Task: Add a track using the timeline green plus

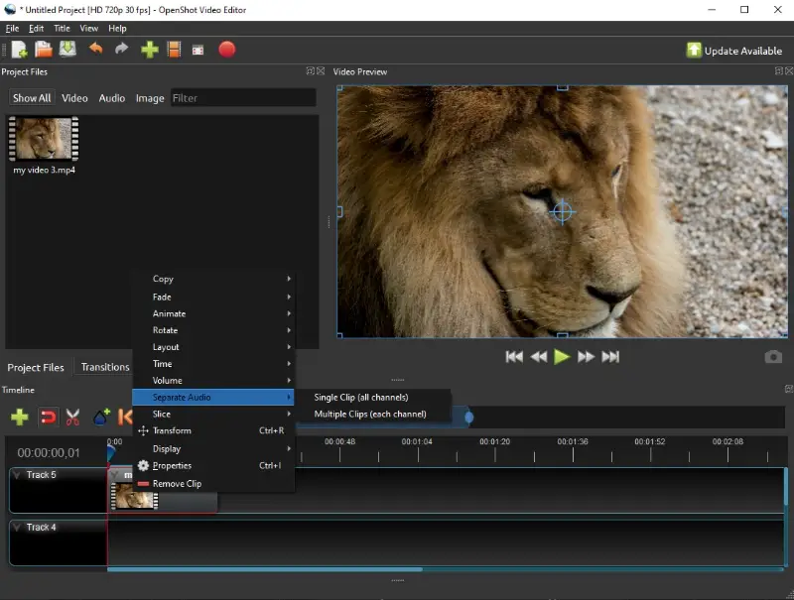Action: click(x=20, y=418)
